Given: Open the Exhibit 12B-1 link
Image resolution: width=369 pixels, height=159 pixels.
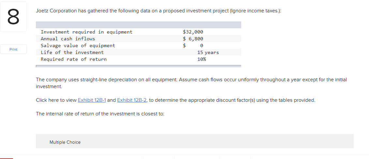Looking at the screenshot, I should click(92, 100).
